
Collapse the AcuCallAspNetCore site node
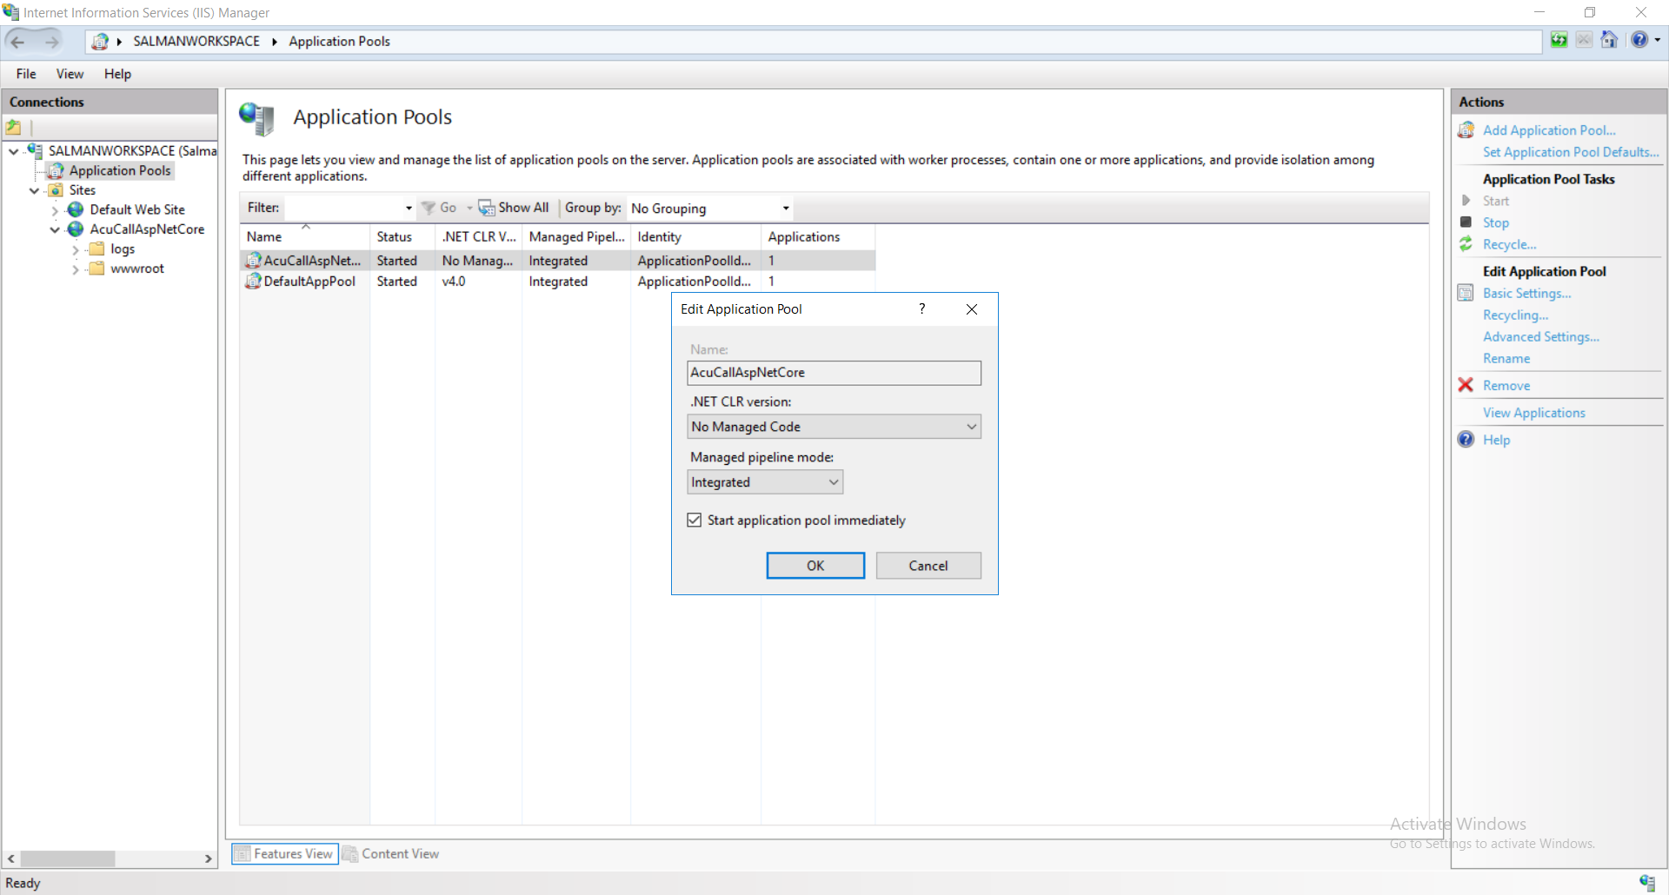click(55, 229)
